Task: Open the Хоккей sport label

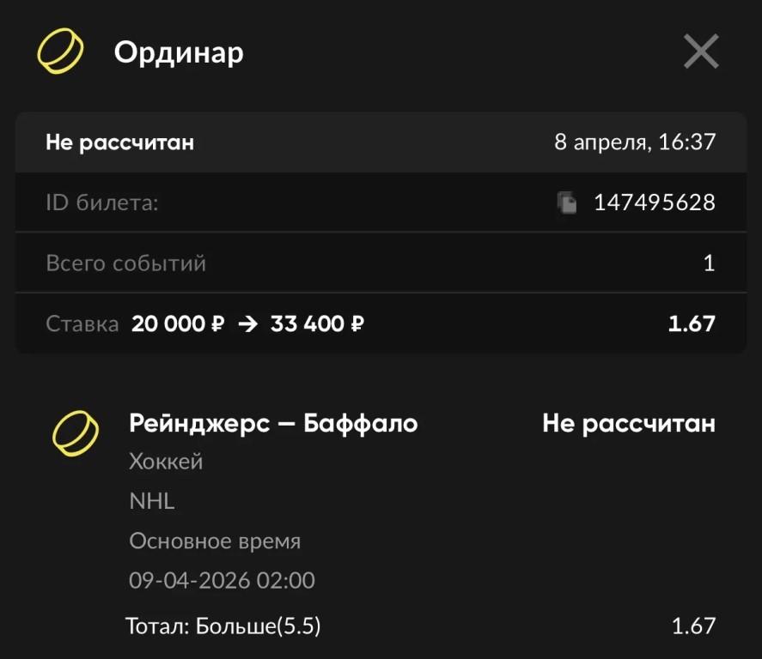Action: (x=166, y=462)
